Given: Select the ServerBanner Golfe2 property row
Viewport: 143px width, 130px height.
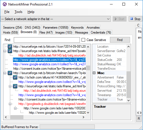Looking at the screenshot, I should pyautogui.click(x=111, y=51).
